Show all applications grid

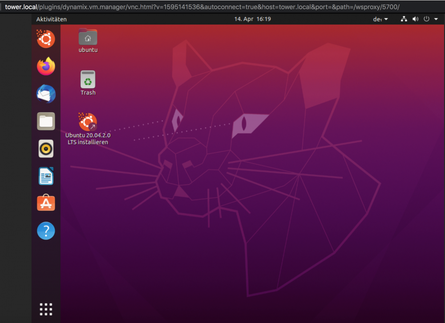click(46, 309)
